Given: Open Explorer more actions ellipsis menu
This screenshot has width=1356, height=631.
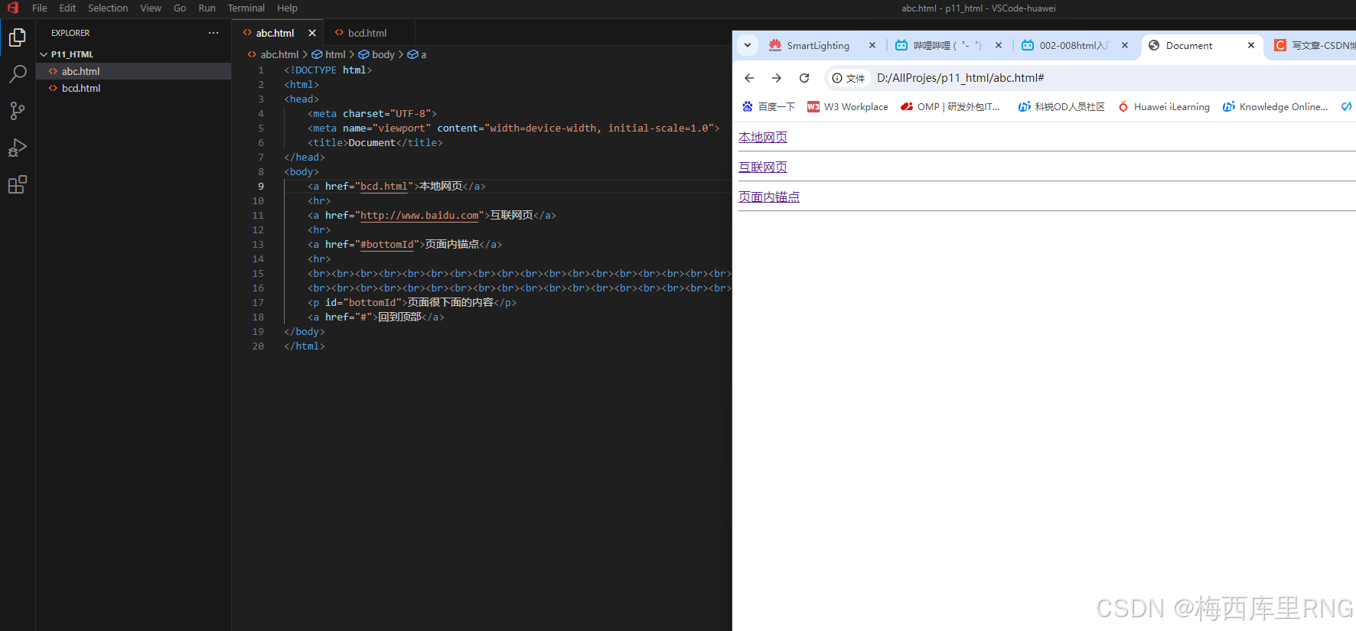Looking at the screenshot, I should click(214, 33).
